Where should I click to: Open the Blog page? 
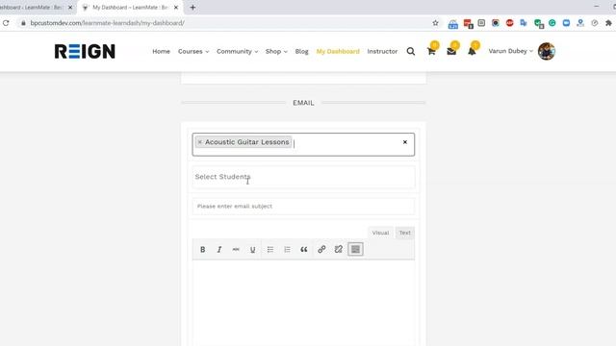[301, 51]
